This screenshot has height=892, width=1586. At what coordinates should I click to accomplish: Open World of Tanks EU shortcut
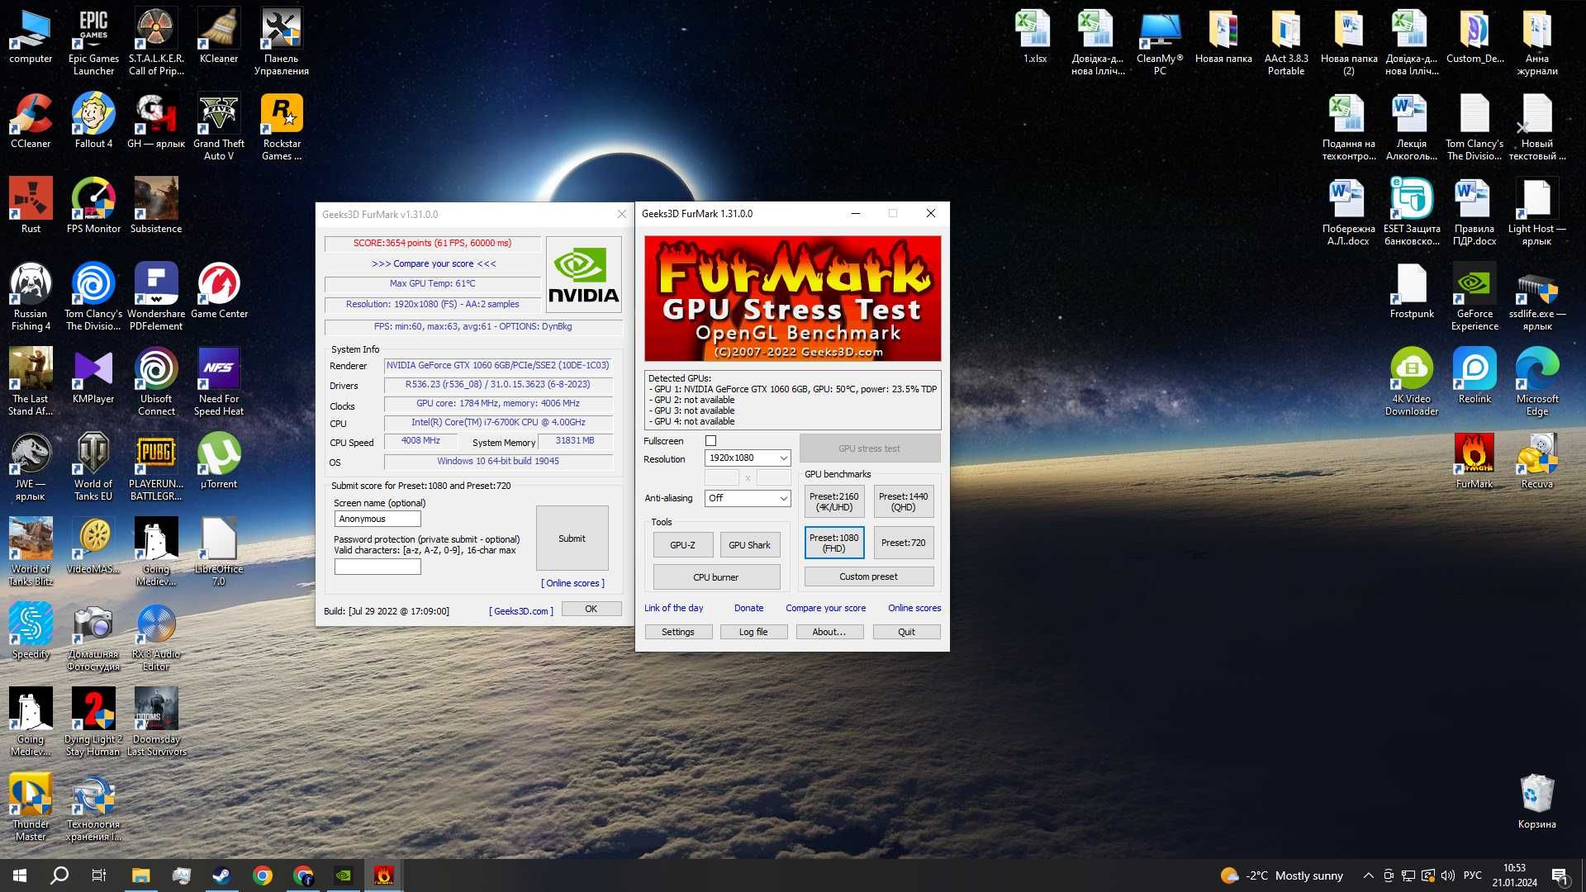[93, 467]
